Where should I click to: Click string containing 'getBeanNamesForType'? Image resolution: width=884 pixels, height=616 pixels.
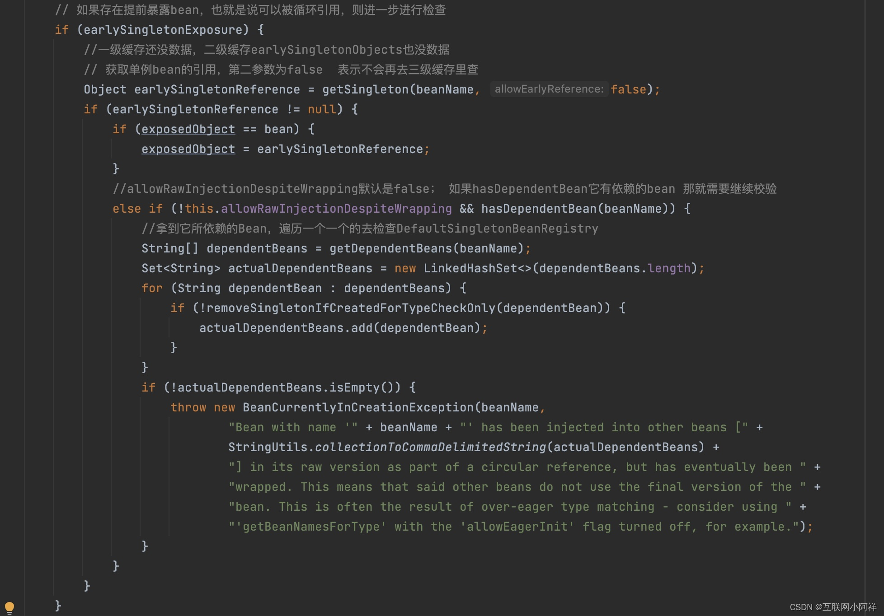[x=513, y=527]
